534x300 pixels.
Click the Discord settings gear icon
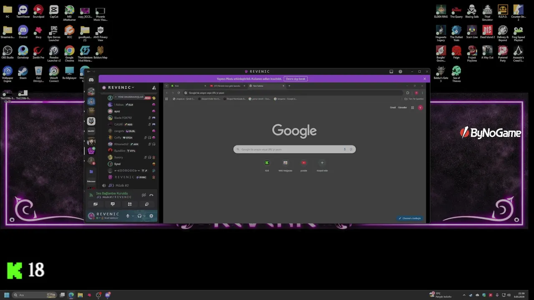151,216
